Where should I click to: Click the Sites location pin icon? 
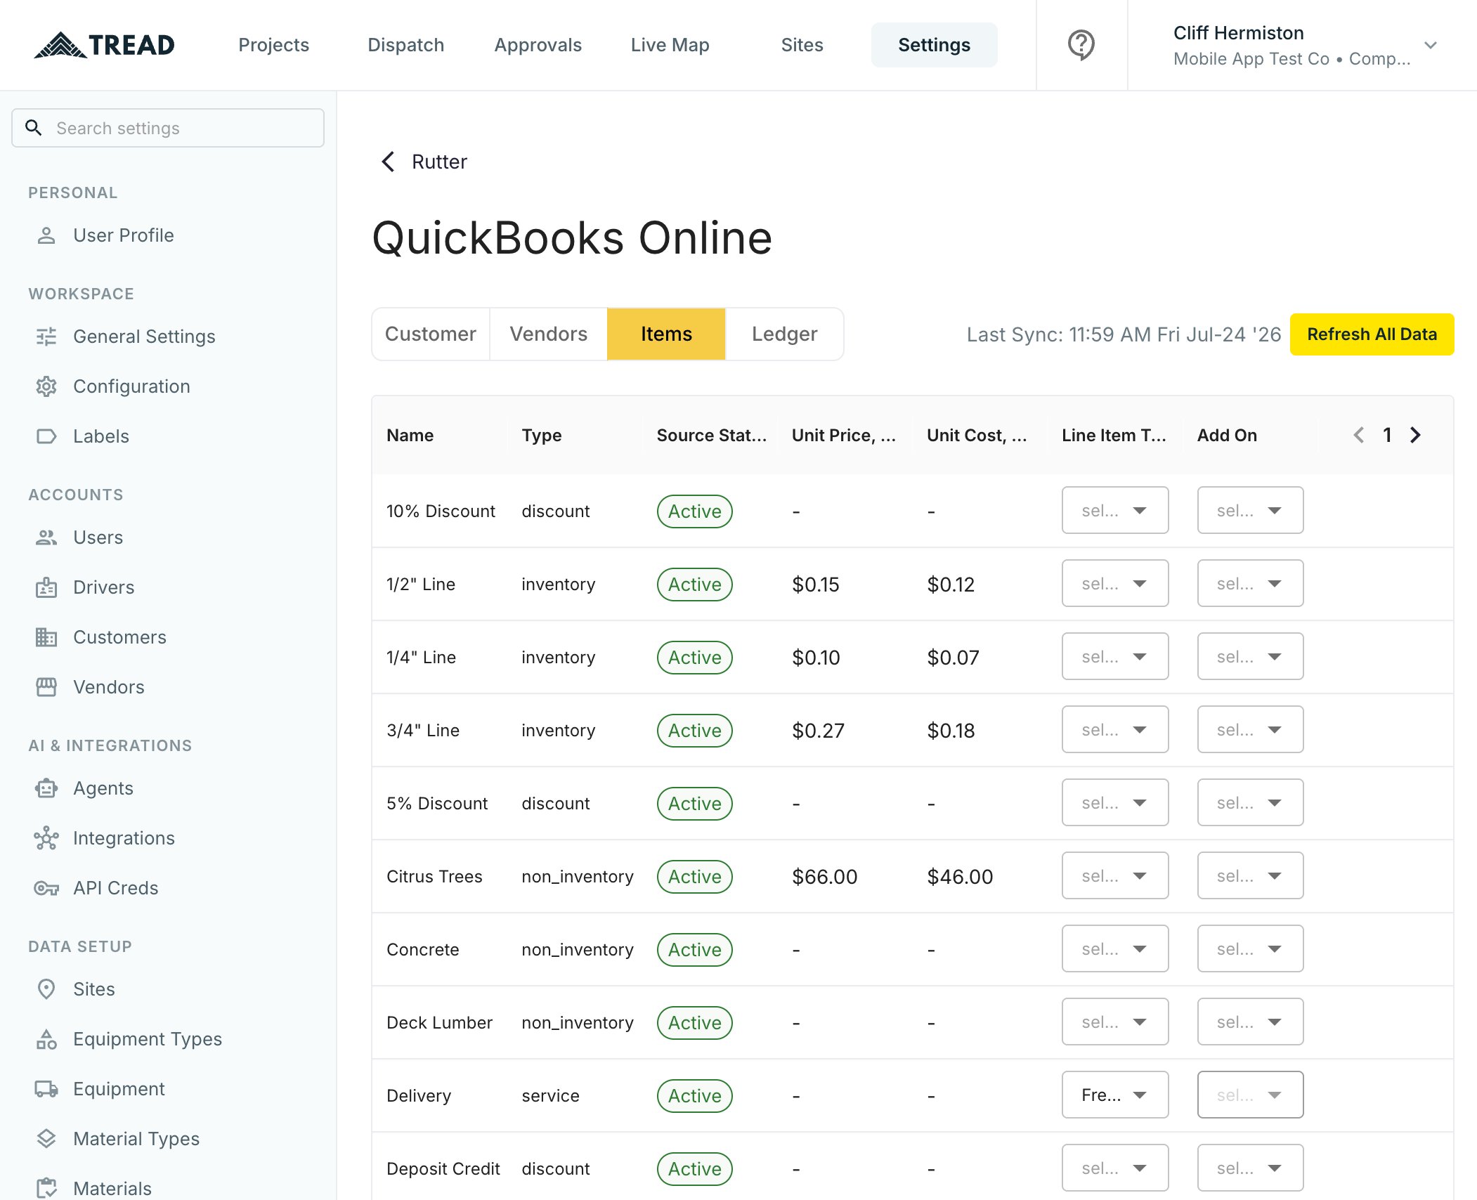(x=46, y=989)
